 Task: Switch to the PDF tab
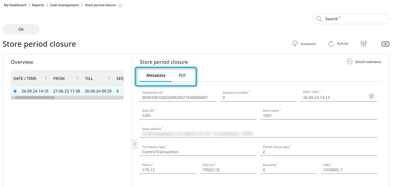(x=182, y=75)
